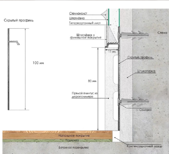Click the "Штукатурка" label
This screenshot has width=169, height=154.
[x=146, y=71]
